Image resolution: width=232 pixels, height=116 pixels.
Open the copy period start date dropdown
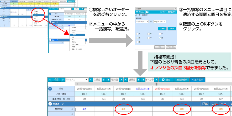(x=147, y=22)
